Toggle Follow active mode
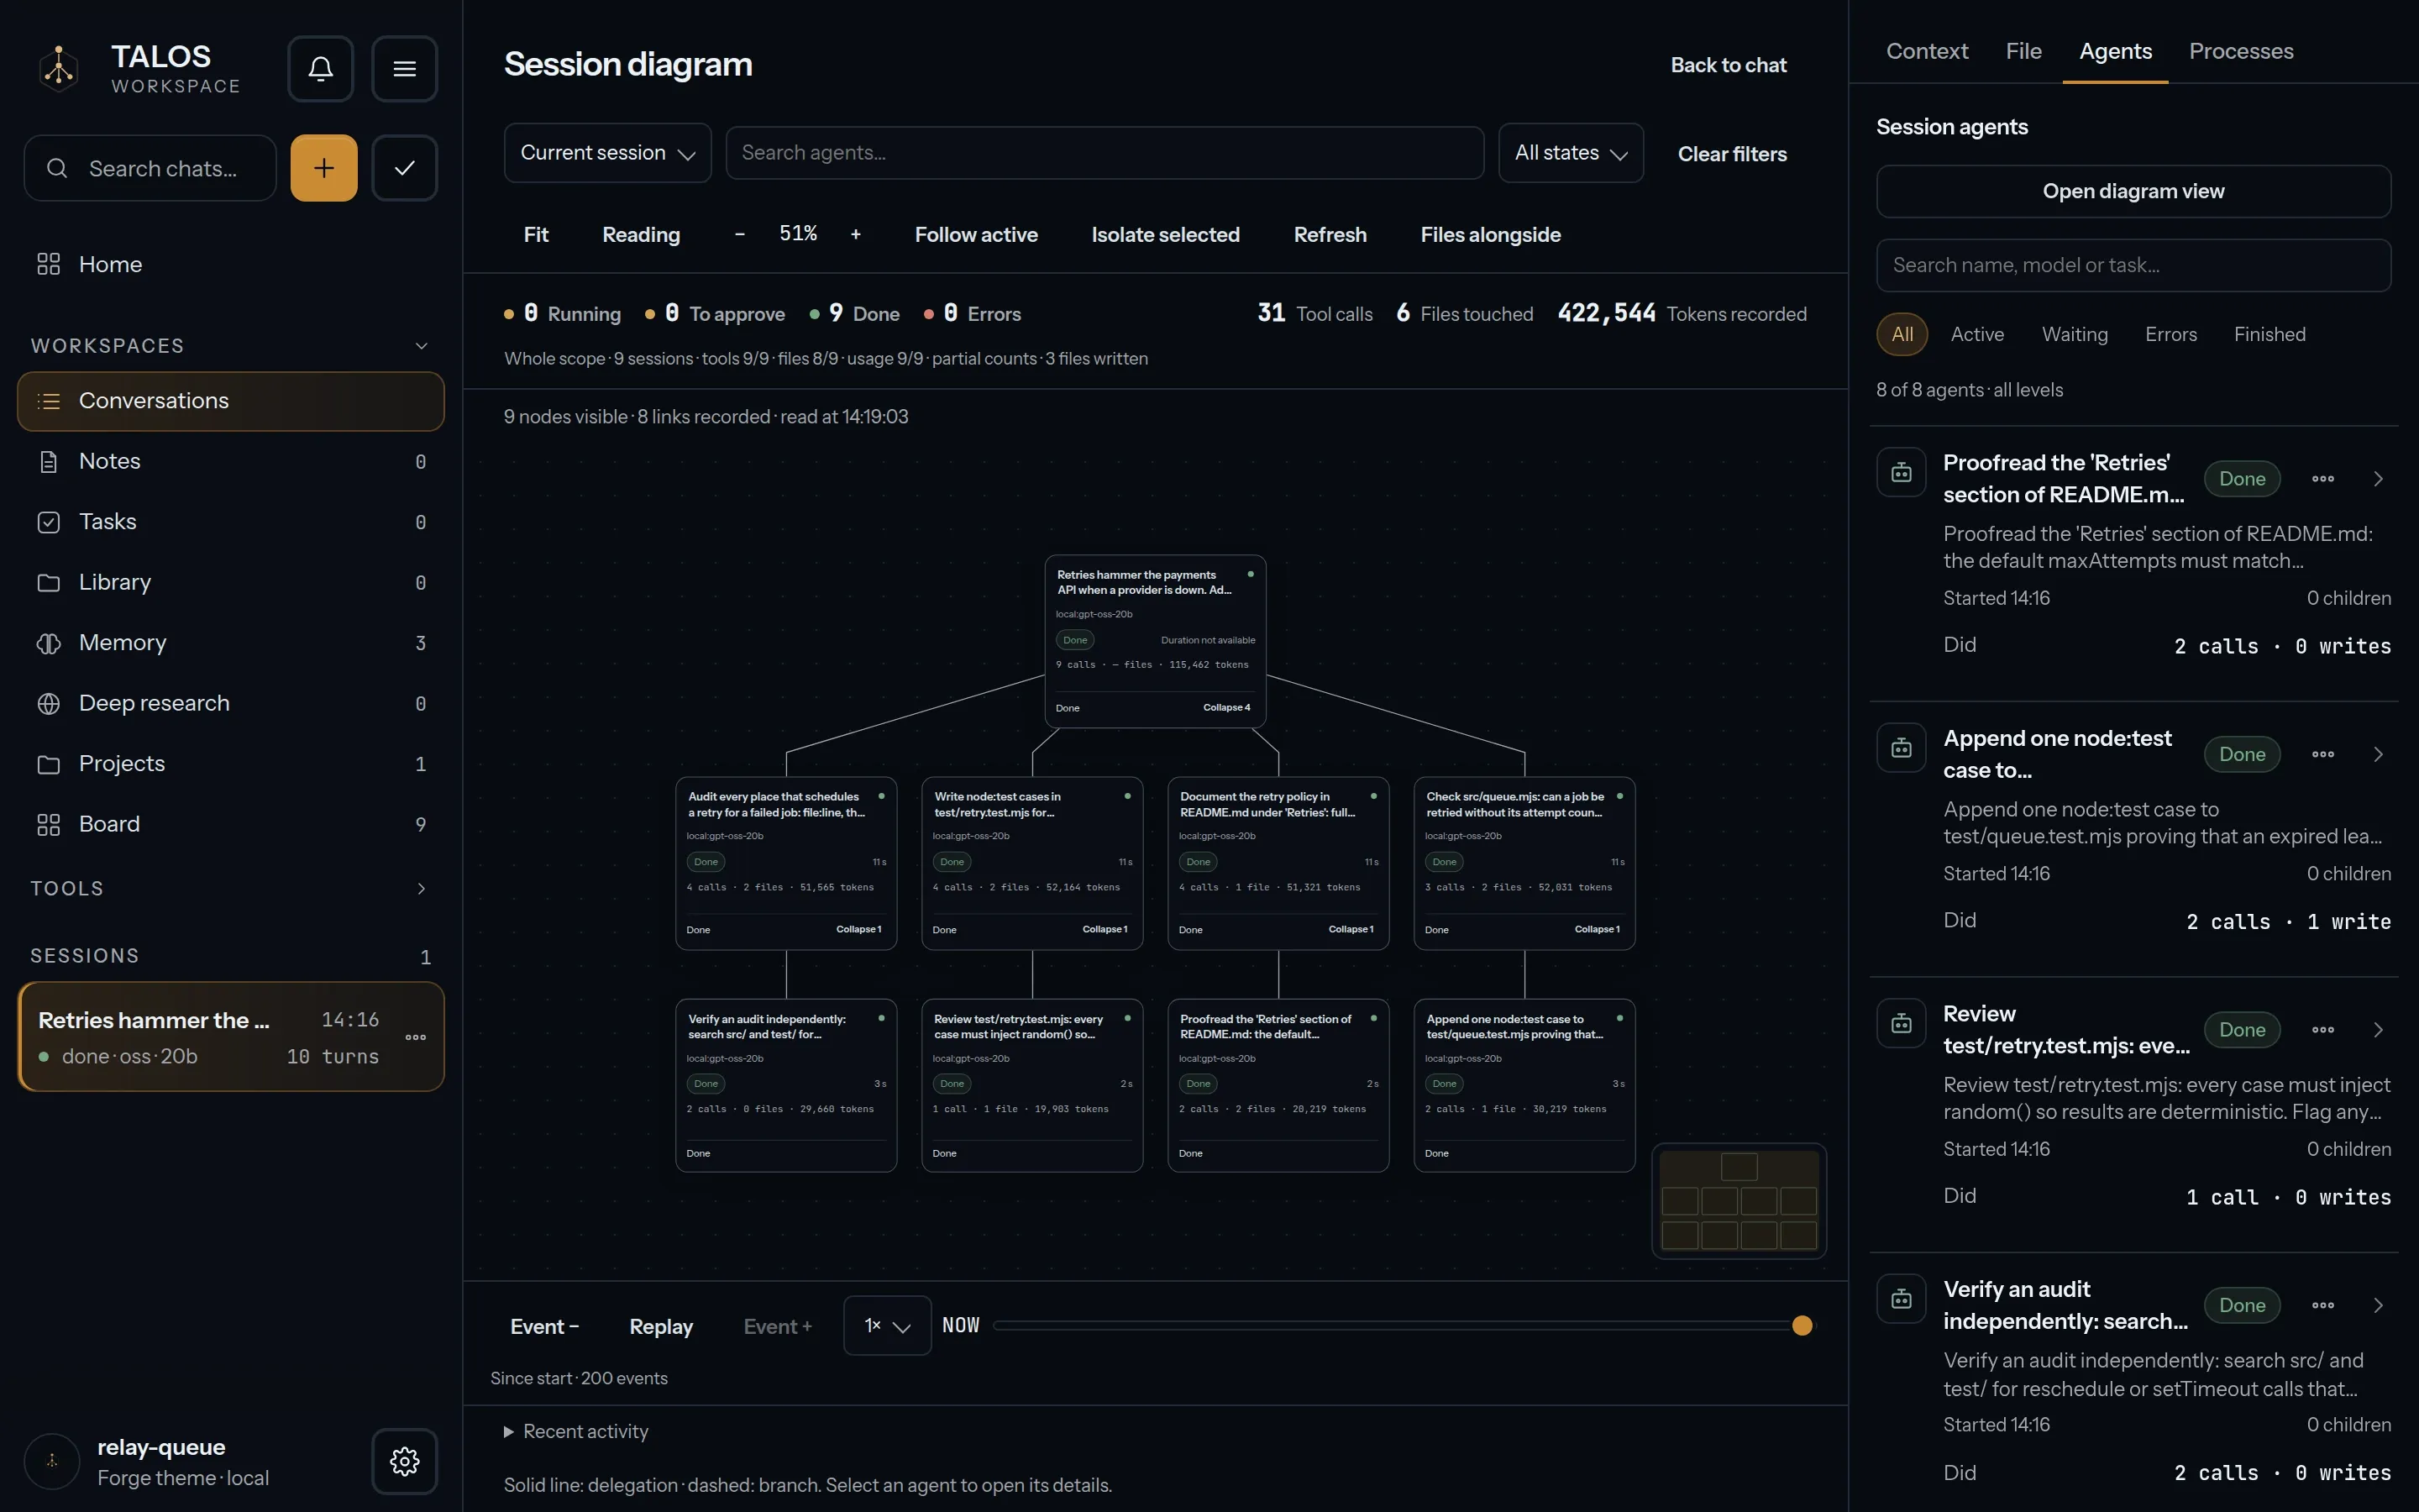 click(x=977, y=235)
